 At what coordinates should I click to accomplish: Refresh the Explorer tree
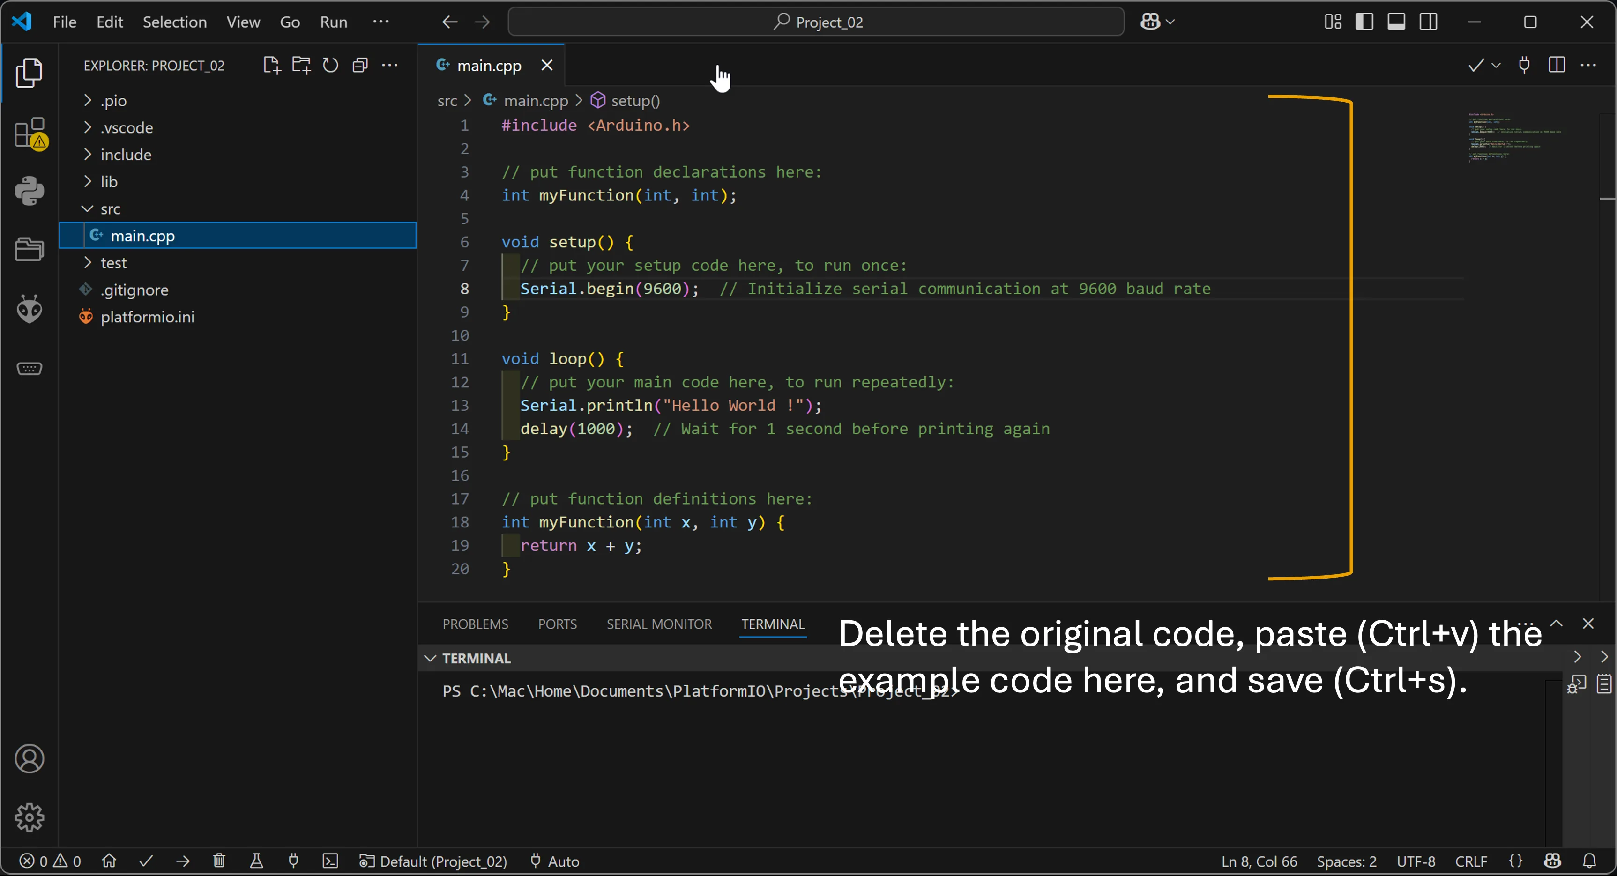(x=330, y=65)
